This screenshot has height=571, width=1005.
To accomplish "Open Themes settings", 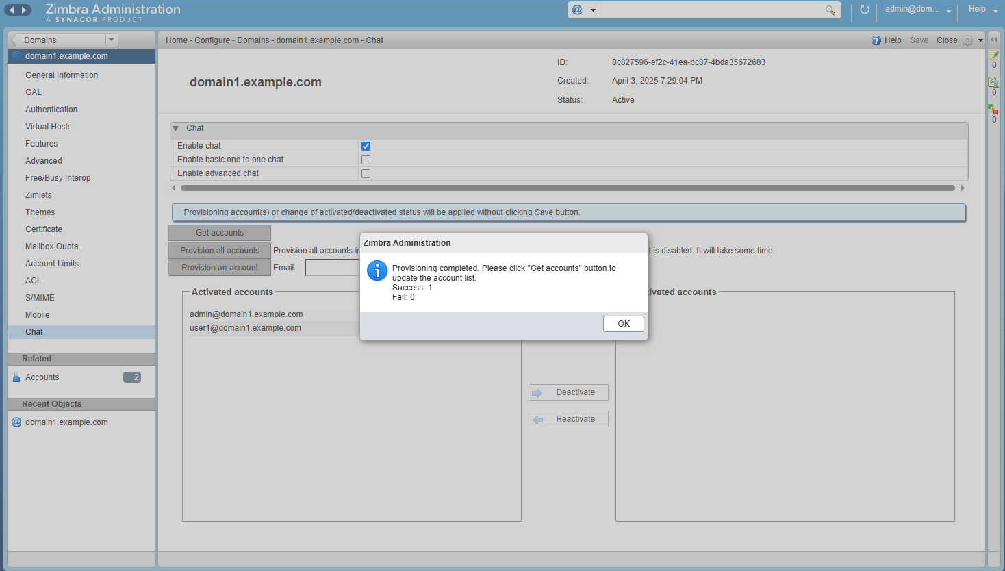I will click(40, 212).
